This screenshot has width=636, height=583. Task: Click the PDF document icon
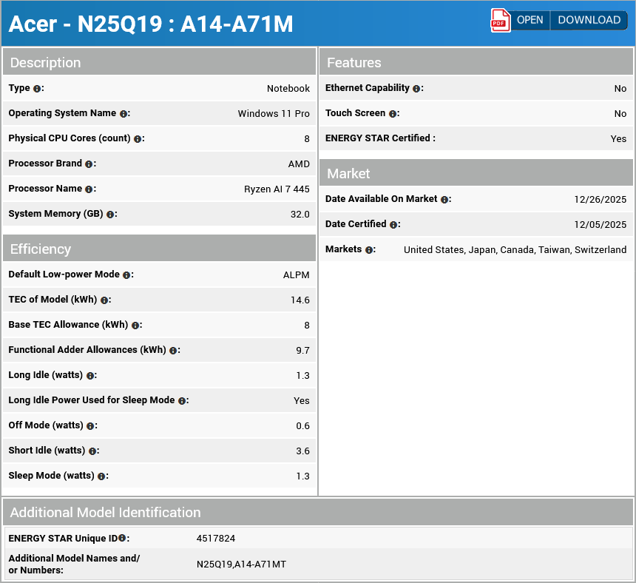click(500, 20)
